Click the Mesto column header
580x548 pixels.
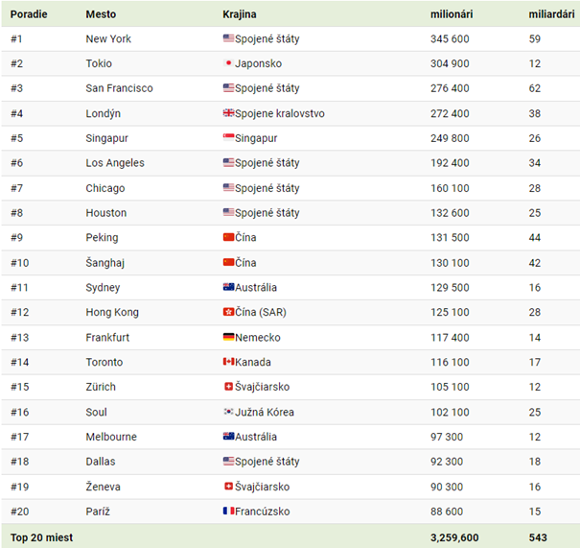pos(101,14)
